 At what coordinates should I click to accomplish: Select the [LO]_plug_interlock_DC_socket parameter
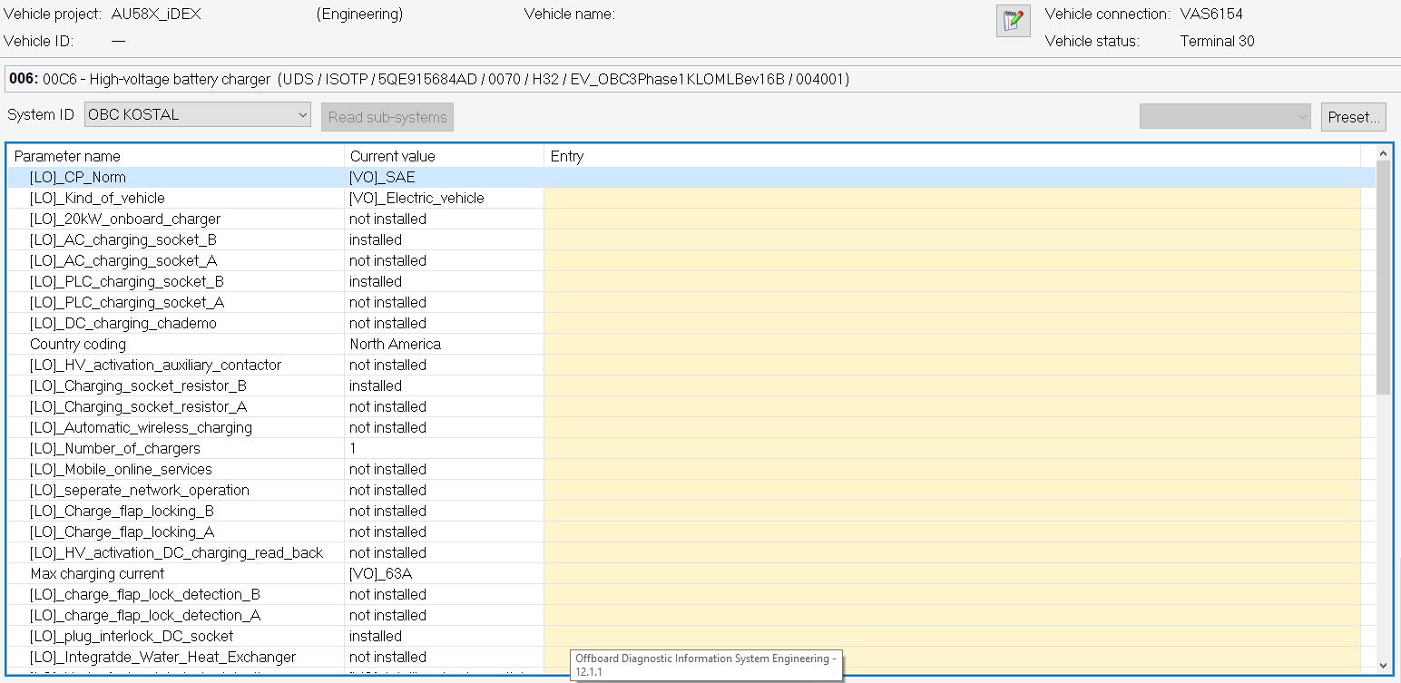pos(177,636)
